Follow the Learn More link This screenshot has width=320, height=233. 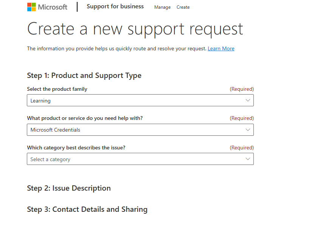pos(221,48)
